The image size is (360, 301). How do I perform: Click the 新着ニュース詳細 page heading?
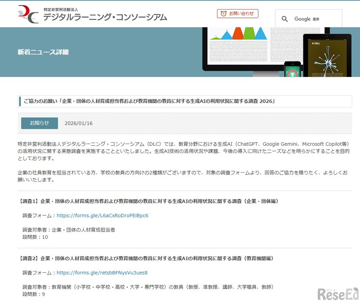pyautogui.click(x=42, y=52)
